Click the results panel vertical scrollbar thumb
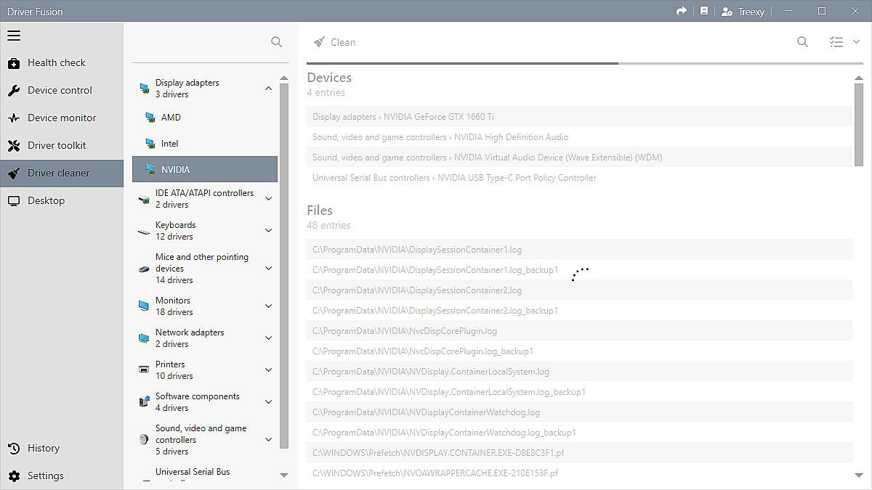 (x=859, y=125)
